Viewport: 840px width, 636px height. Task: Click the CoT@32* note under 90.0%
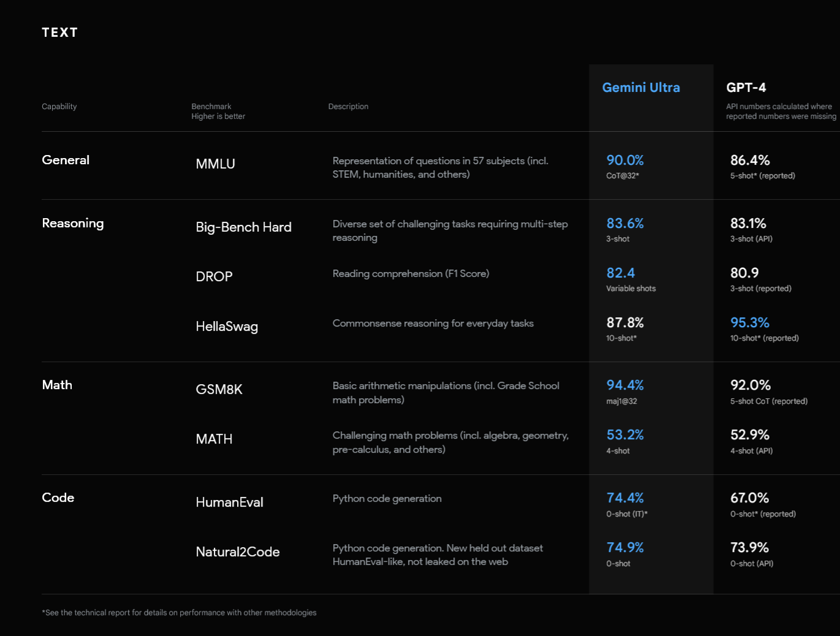point(622,176)
